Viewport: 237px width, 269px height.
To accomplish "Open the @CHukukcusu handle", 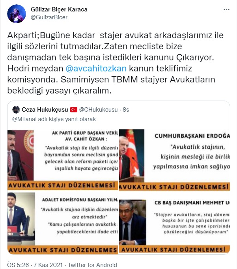I will pos(99,109).
